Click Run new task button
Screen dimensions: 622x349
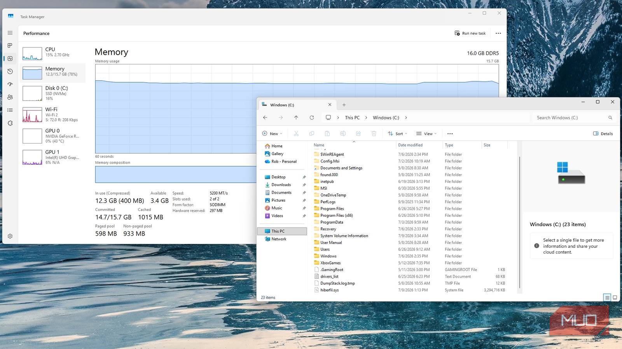470,33
